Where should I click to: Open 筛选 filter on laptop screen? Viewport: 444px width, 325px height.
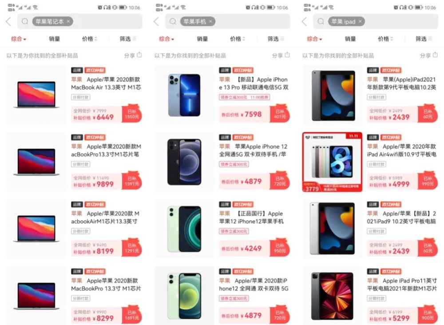click(x=128, y=39)
